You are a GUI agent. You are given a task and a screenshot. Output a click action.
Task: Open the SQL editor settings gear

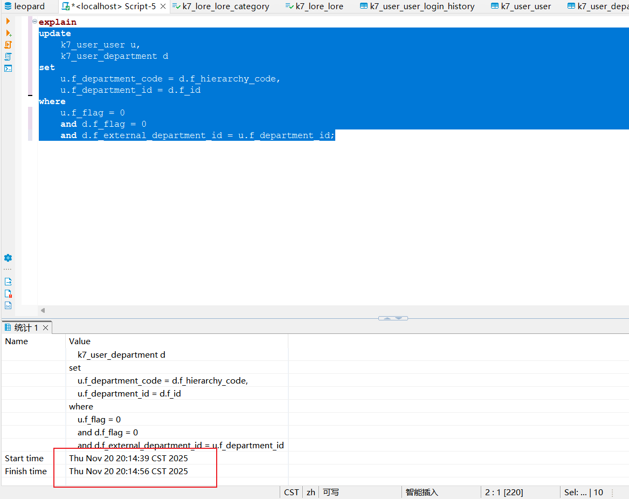pyautogui.click(x=8, y=258)
